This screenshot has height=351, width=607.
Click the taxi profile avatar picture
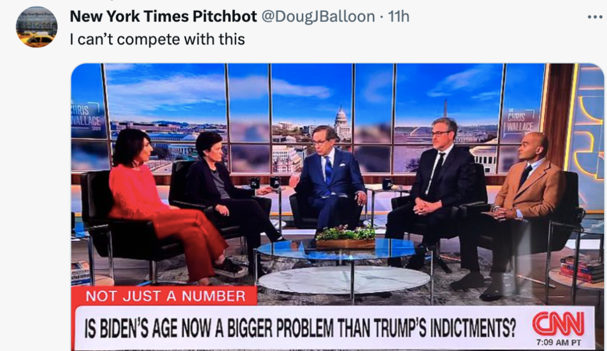coord(37,27)
